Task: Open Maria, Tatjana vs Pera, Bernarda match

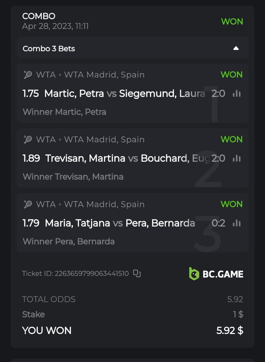Action: pos(120,223)
